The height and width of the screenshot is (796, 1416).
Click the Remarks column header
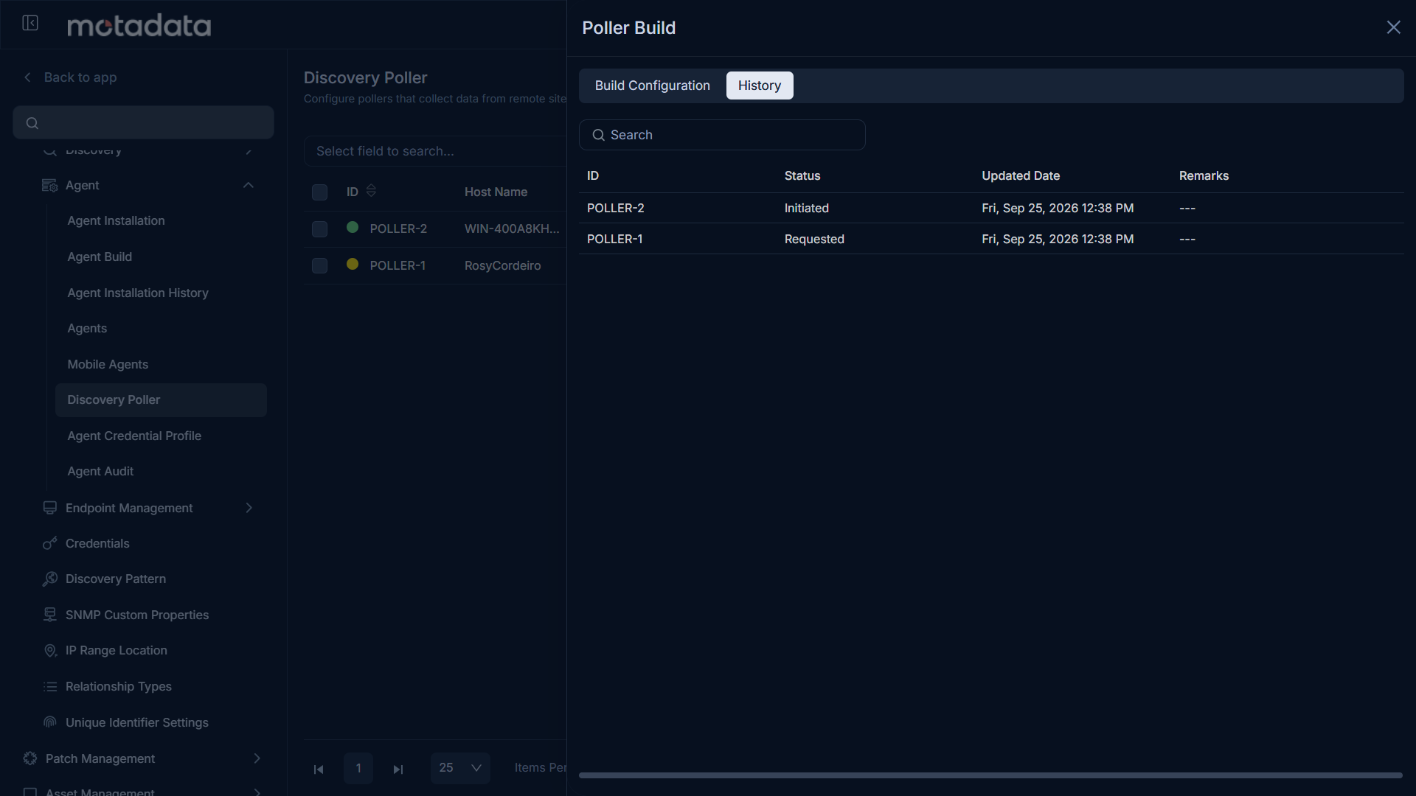pos(1204,175)
